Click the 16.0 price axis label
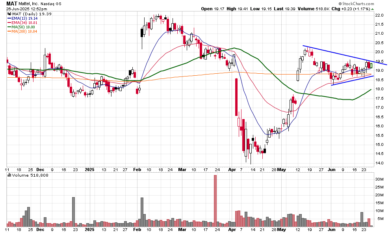Viewport: 390px width, 233px height. tap(379, 126)
